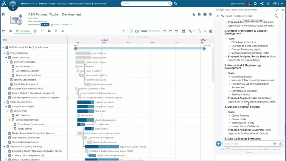Select the Schedule tab
This screenshot has height=161, width=286.
23,31
